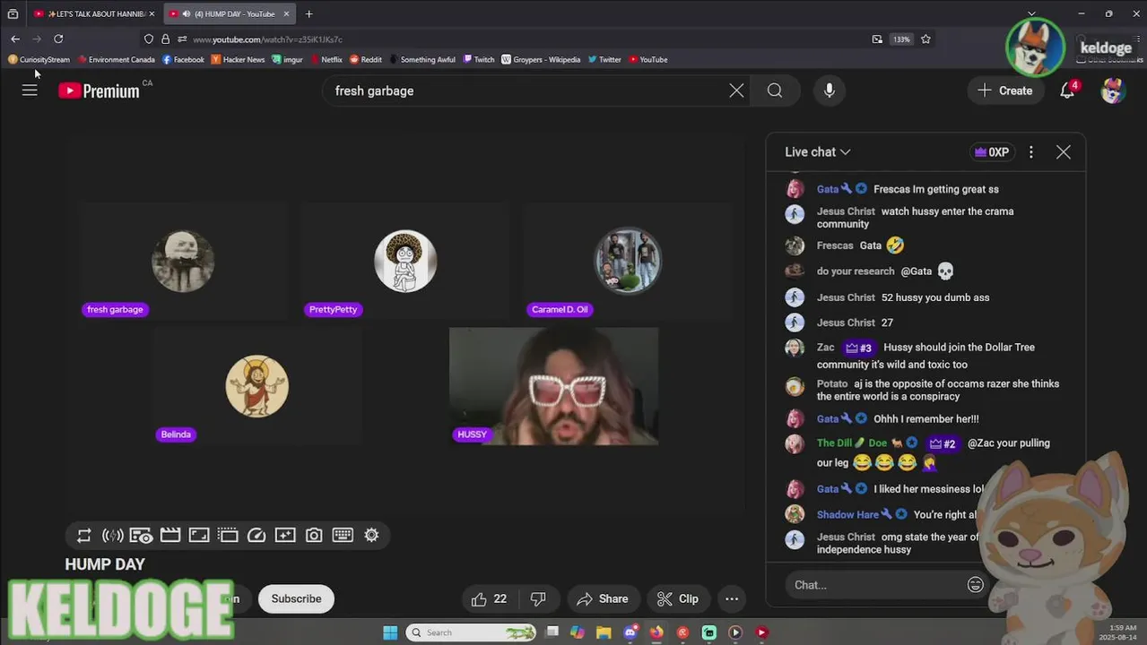Viewport: 1147px width, 645px height.
Task: Open the 0XP points badge in chat
Action: tap(993, 152)
